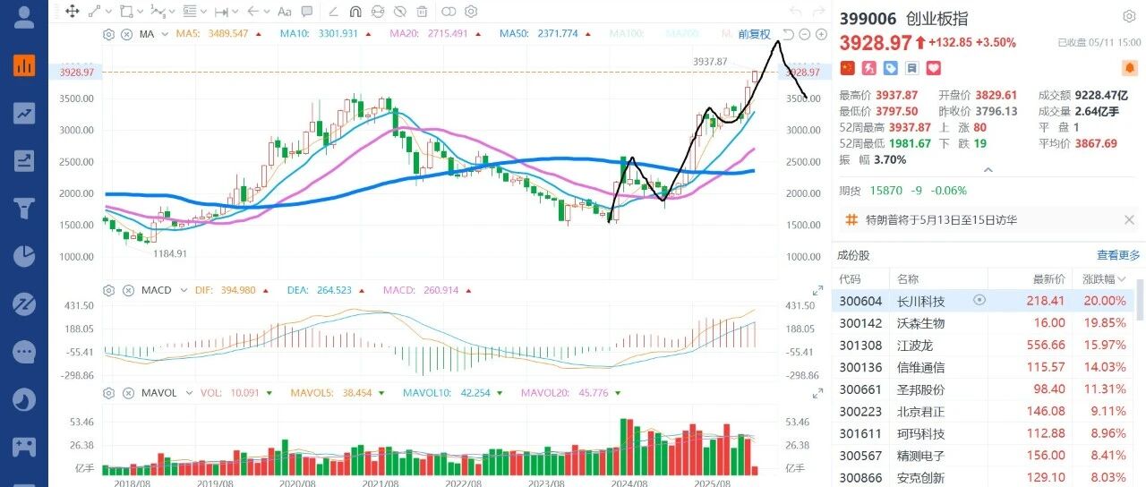Image resolution: width=1146 pixels, height=487 pixels.
Task: Click the 期货 15870 quote line
Action: (x=902, y=191)
